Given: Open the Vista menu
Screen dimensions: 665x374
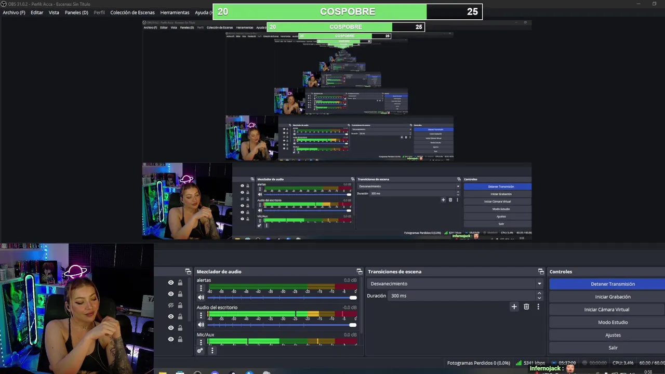Looking at the screenshot, I should [x=54, y=12].
